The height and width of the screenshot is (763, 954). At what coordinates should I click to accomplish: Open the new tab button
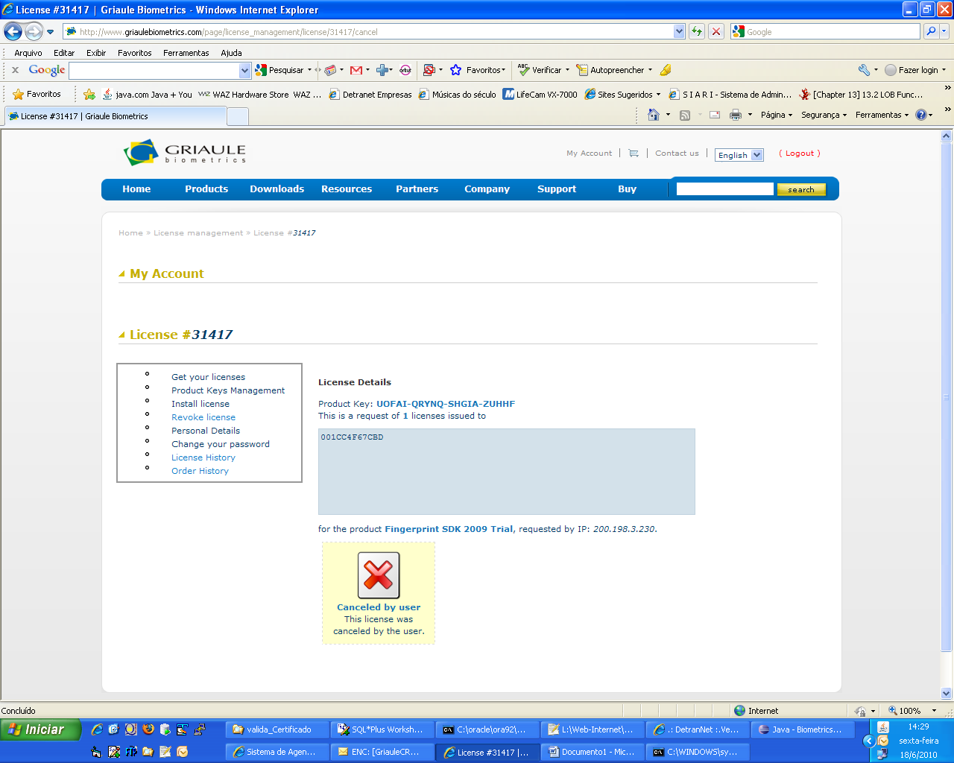238,116
